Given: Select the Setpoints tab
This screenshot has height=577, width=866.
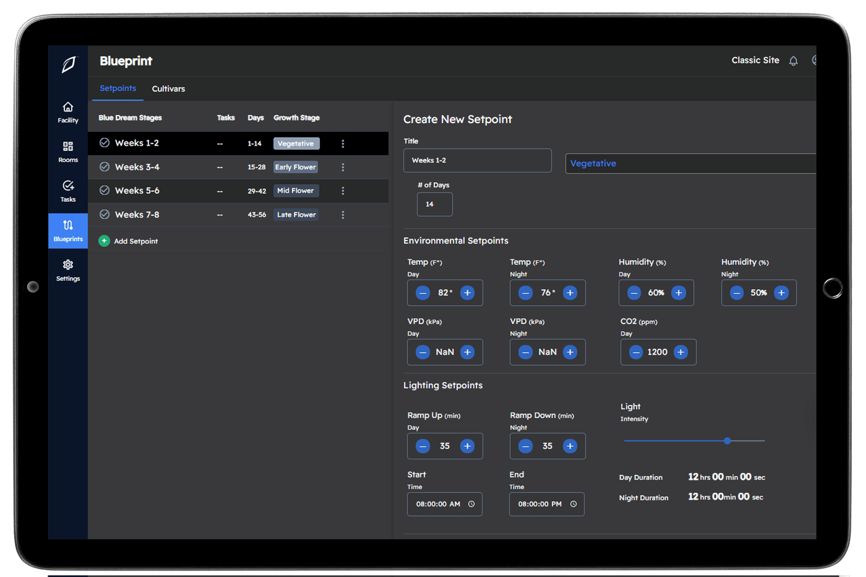Looking at the screenshot, I should [x=118, y=88].
